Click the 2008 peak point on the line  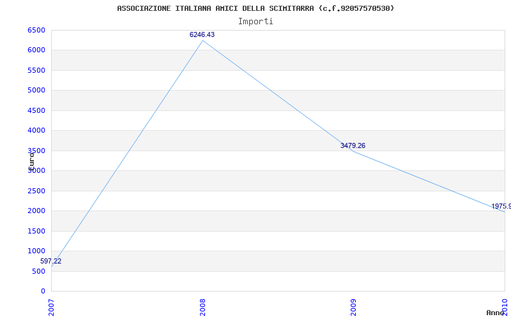202,41
